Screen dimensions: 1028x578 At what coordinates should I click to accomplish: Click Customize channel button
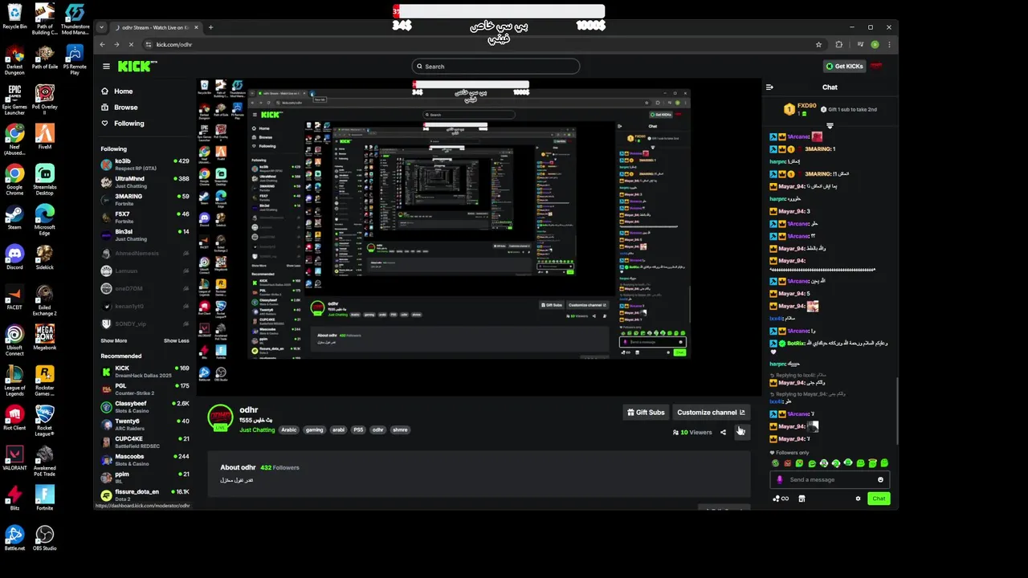coord(711,413)
